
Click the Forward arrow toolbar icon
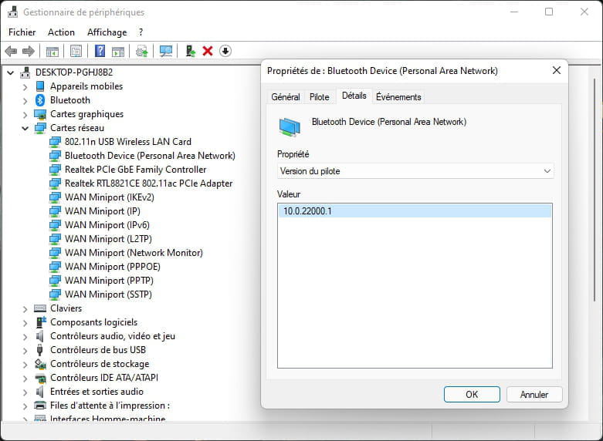[29, 51]
